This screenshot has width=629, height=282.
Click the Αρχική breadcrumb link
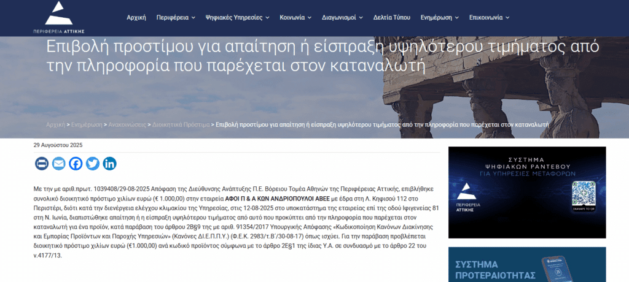click(55, 124)
